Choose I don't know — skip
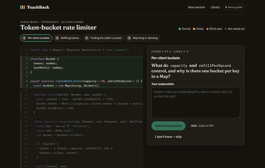265x168 pixels. coord(168,137)
